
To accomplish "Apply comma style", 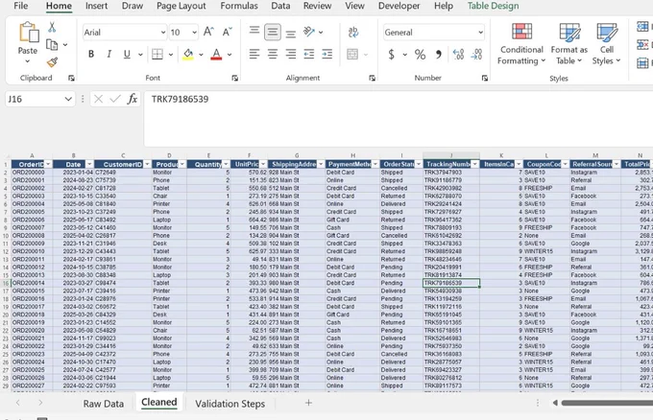I will pyautogui.click(x=439, y=54).
